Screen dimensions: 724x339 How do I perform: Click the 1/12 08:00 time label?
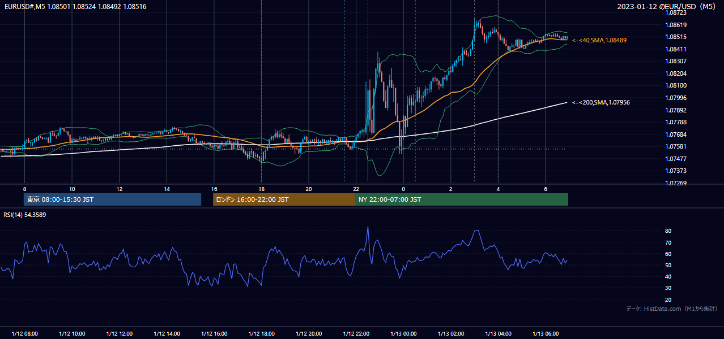point(25,333)
